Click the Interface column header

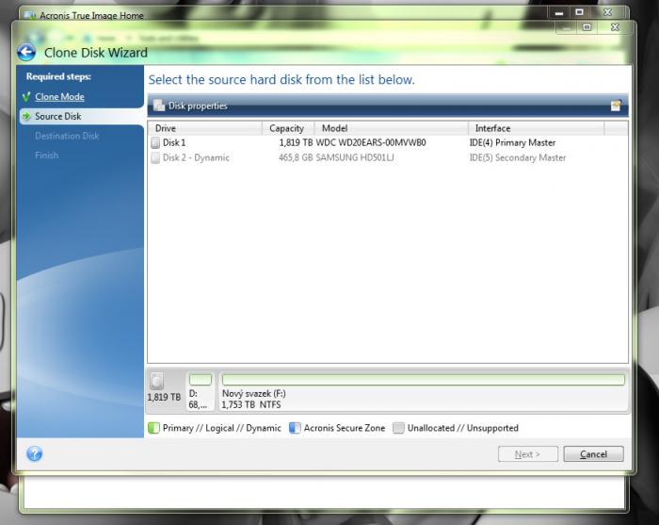535,128
